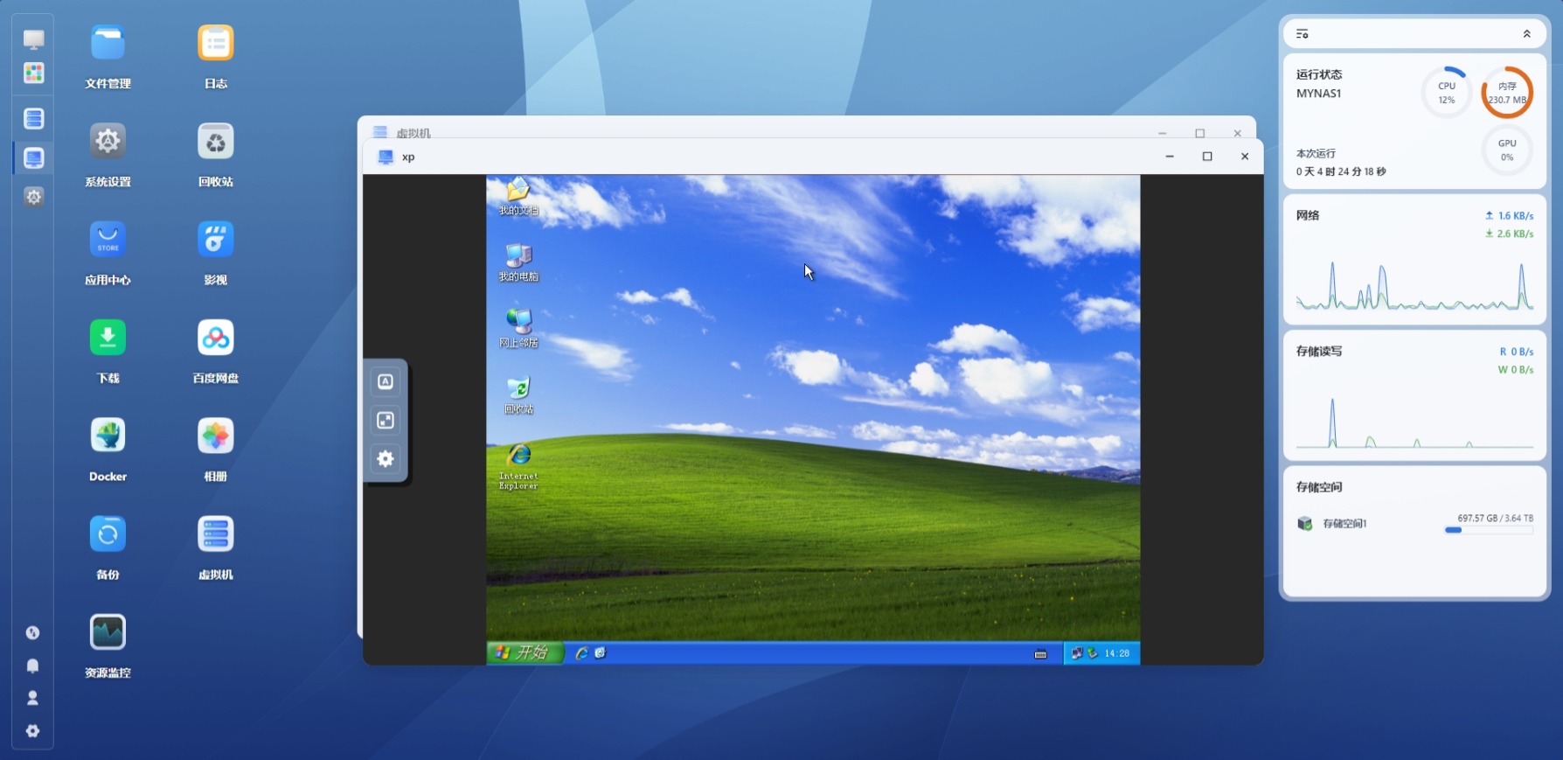Click the VM keyboard shortcut 'A' button
Screen dimensions: 1563x760
click(x=386, y=381)
